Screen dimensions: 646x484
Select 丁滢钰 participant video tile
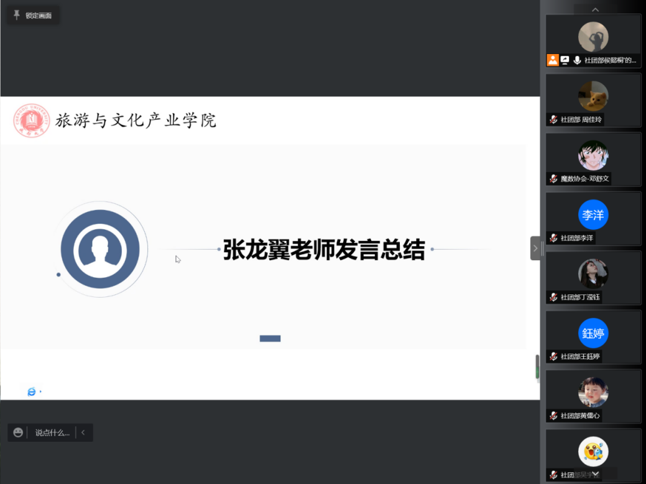click(x=593, y=277)
